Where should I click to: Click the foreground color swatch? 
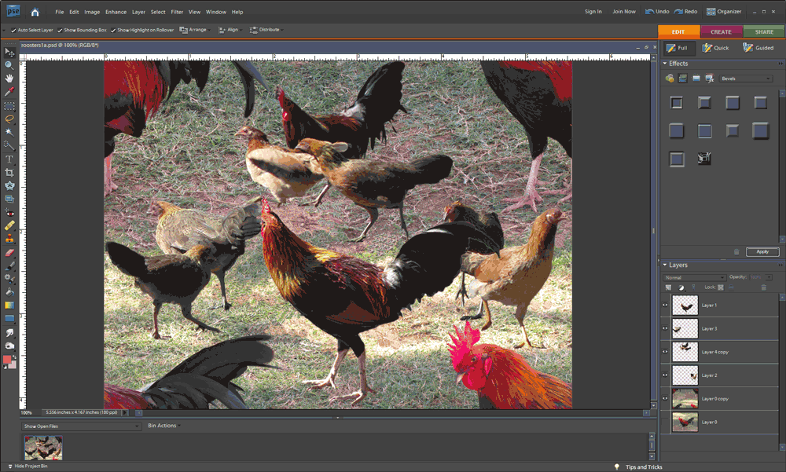pyautogui.click(x=7, y=360)
